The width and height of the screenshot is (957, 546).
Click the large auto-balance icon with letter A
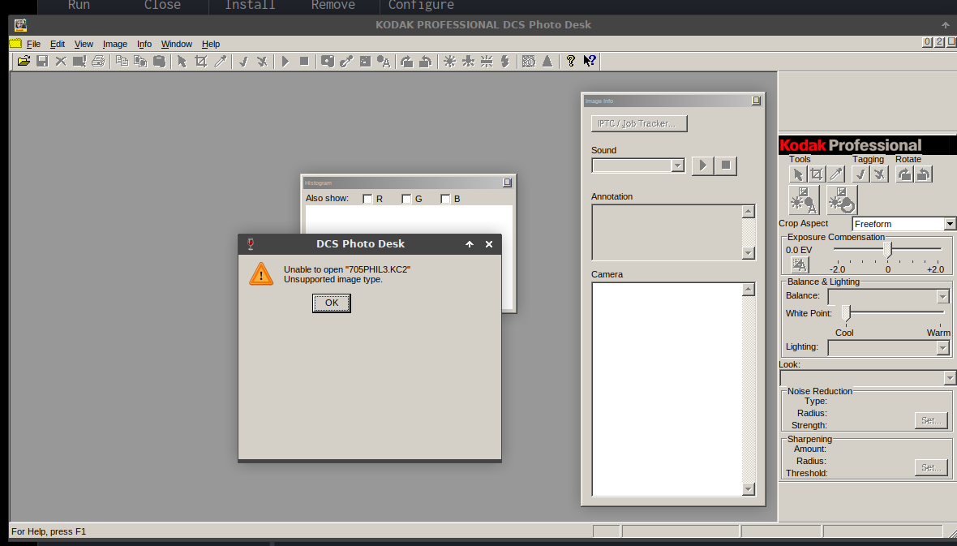[804, 200]
